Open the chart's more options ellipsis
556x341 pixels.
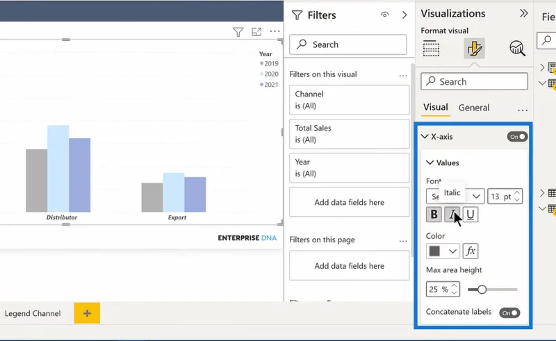point(275,31)
